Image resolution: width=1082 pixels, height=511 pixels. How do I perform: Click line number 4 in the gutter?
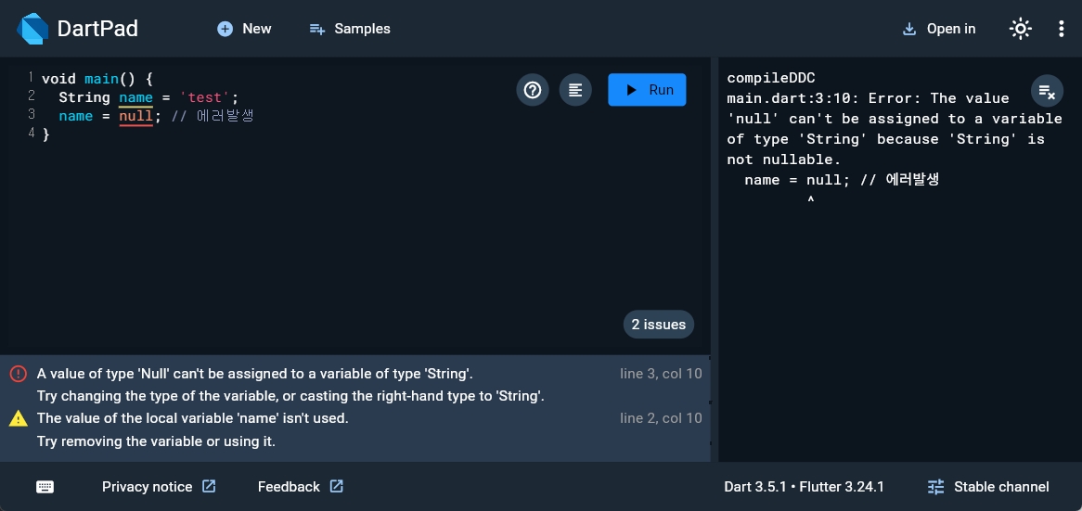(x=31, y=134)
